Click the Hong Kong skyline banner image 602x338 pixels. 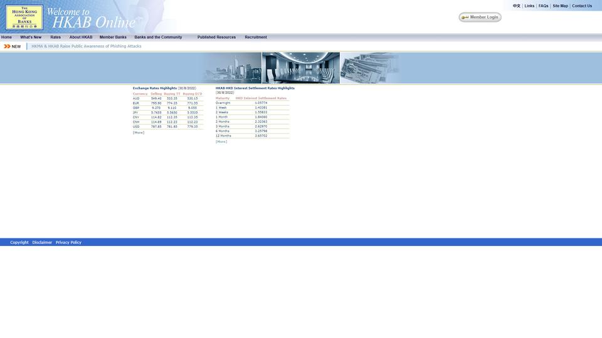pyautogui.click(x=232, y=68)
